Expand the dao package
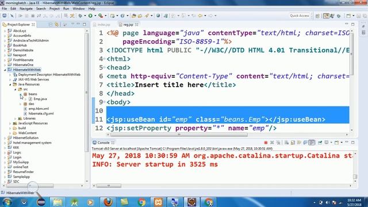Screen dimensions: 368x207 pyautogui.click(x=21, y=103)
